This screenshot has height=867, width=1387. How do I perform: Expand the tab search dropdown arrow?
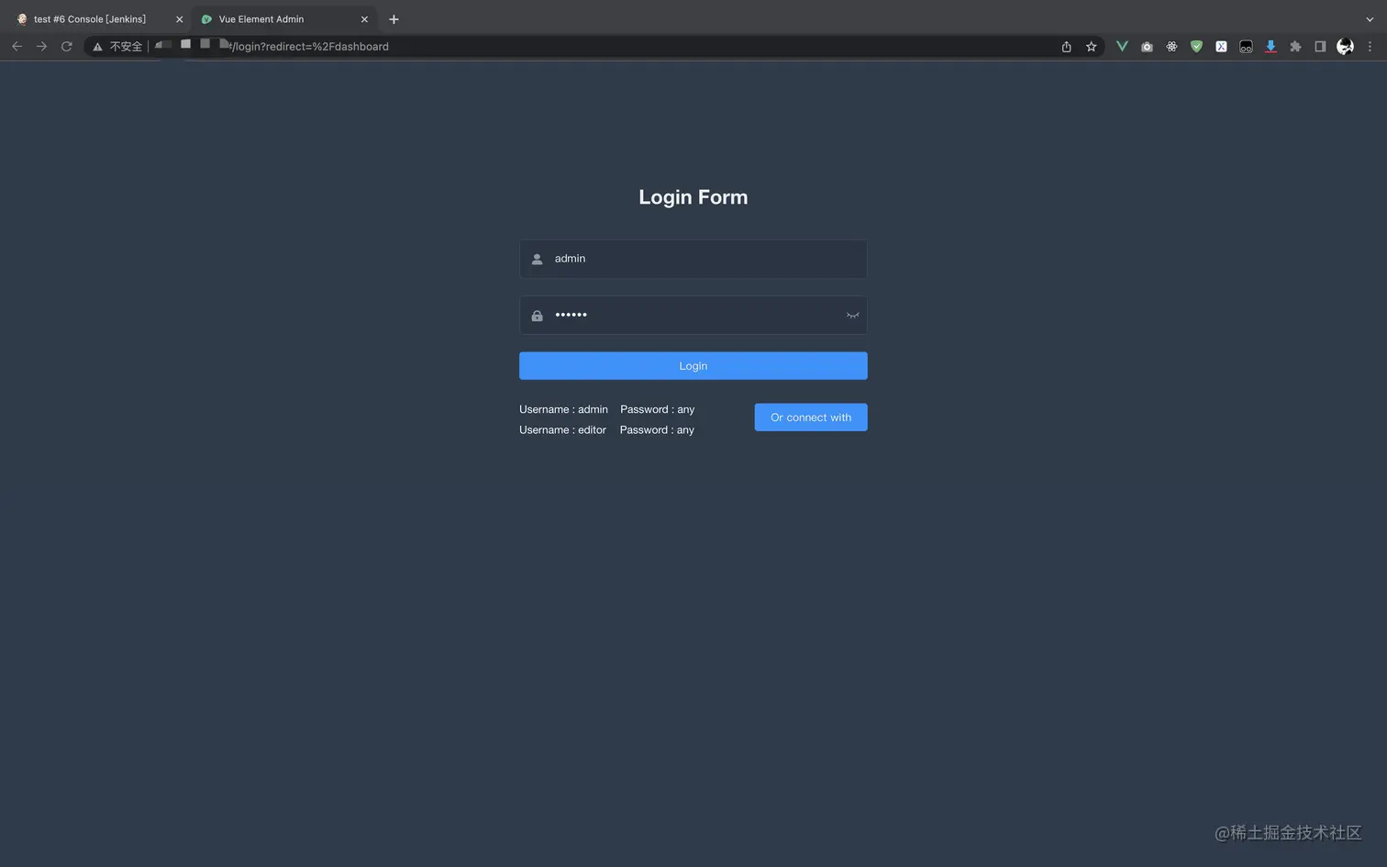coord(1370,19)
